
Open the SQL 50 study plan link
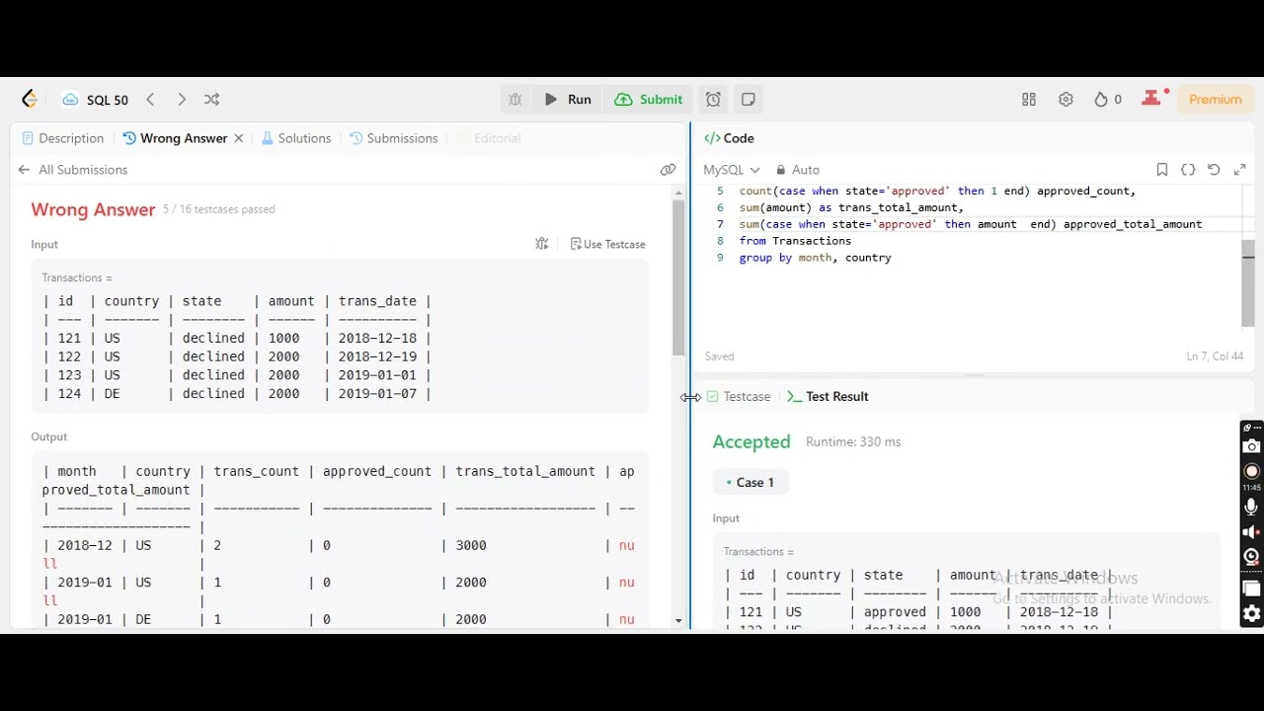pos(95,100)
